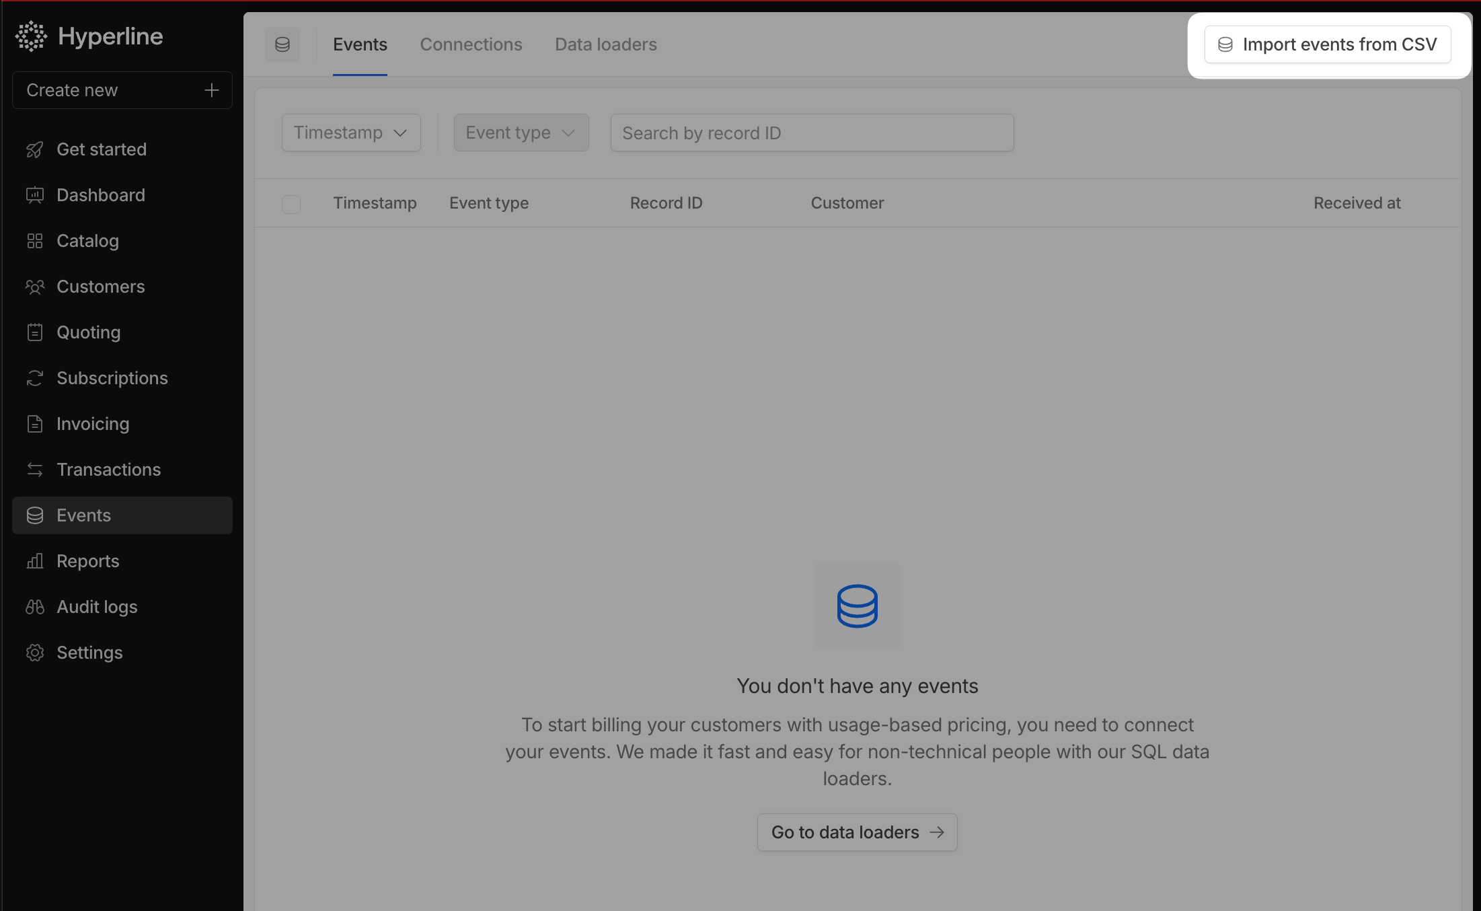This screenshot has width=1481, height=911.
Task: Open the Event type filter dropdown
Action: point(521,133)
